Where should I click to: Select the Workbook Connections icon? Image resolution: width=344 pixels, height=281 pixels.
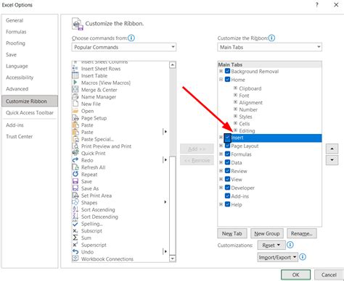(75, 259)
